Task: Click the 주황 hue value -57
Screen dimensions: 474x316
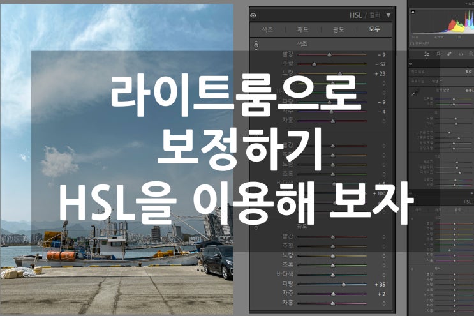Action: point(380,64)
